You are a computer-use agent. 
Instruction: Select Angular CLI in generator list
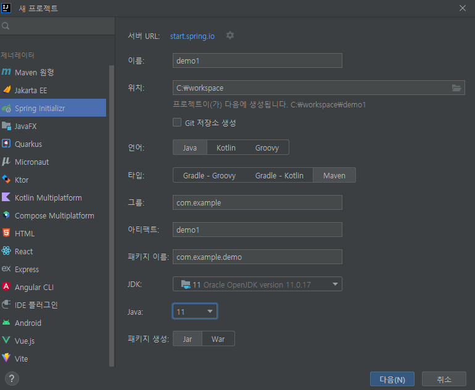tap(53, 287)
